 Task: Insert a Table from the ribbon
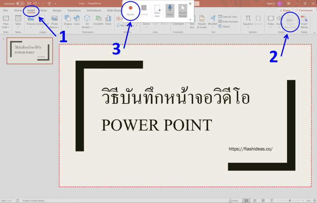[18, 22]
